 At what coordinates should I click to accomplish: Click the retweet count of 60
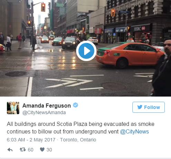pos(31,150)
